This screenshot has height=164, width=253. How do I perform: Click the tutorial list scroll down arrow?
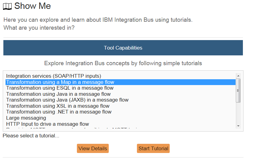(238, 126)
